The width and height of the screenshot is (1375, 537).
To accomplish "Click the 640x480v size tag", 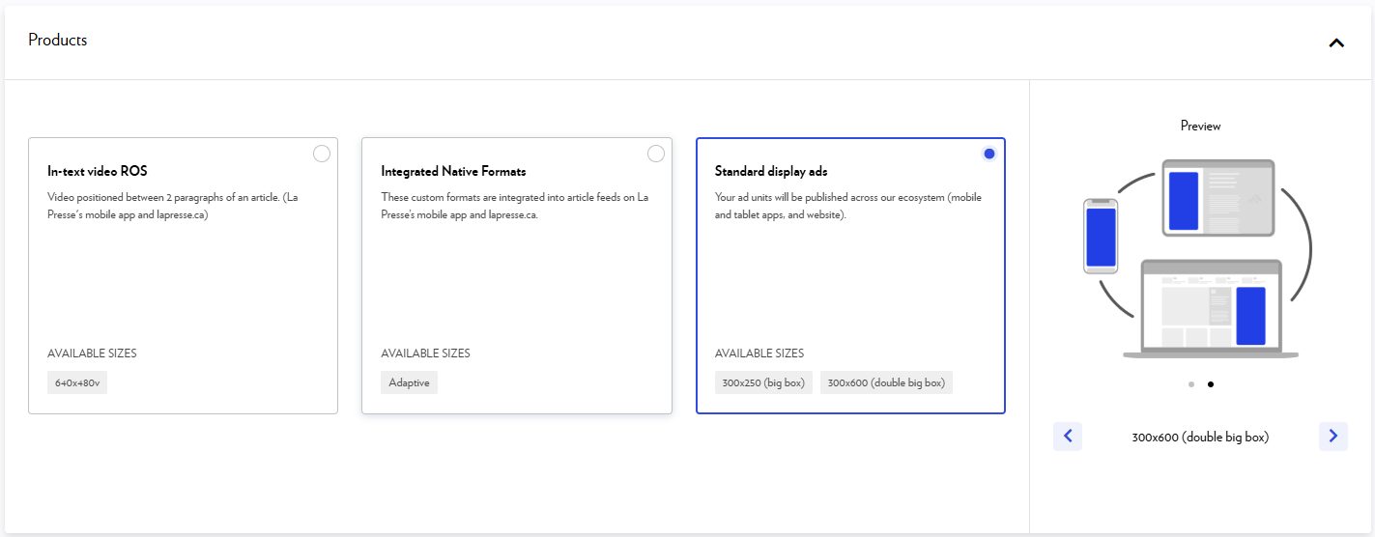I will tap(77, 382).
